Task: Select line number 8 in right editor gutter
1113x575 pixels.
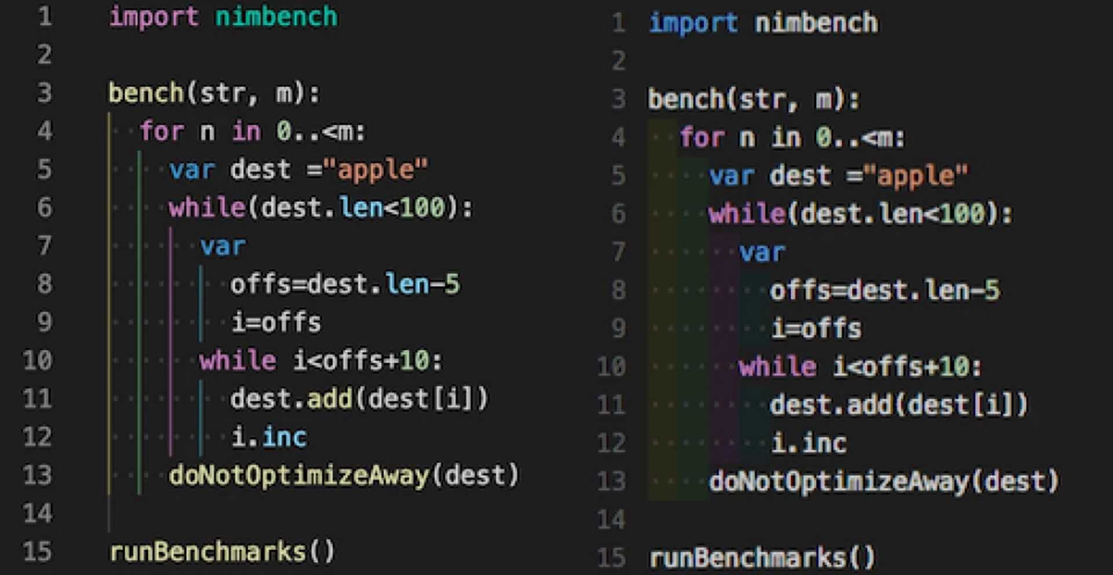Action: [619, 291]
